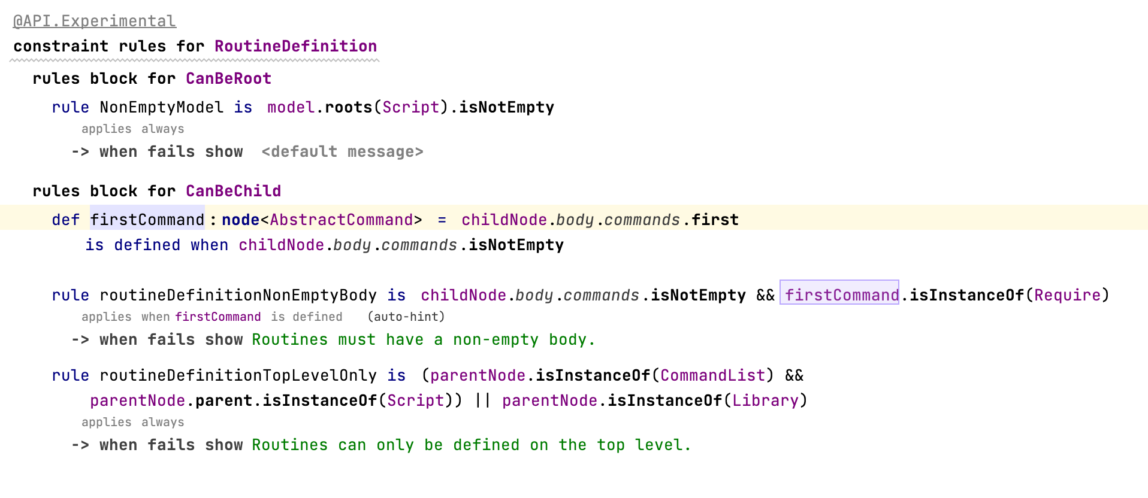Go to the AbstractCommand node type

point(341,220)
